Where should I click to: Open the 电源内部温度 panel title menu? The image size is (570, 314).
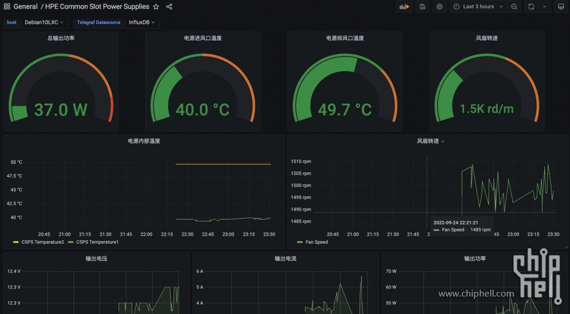pos(144,141)
